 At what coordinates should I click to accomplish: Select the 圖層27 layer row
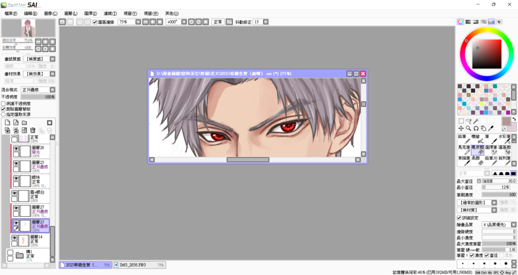[30, 211]
